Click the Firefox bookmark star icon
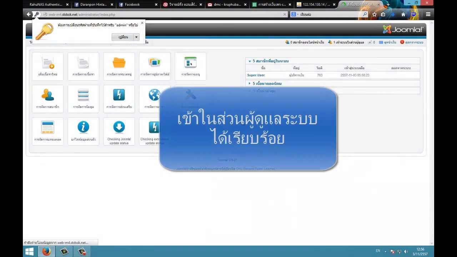457x257 pixels. coord(374,14)
